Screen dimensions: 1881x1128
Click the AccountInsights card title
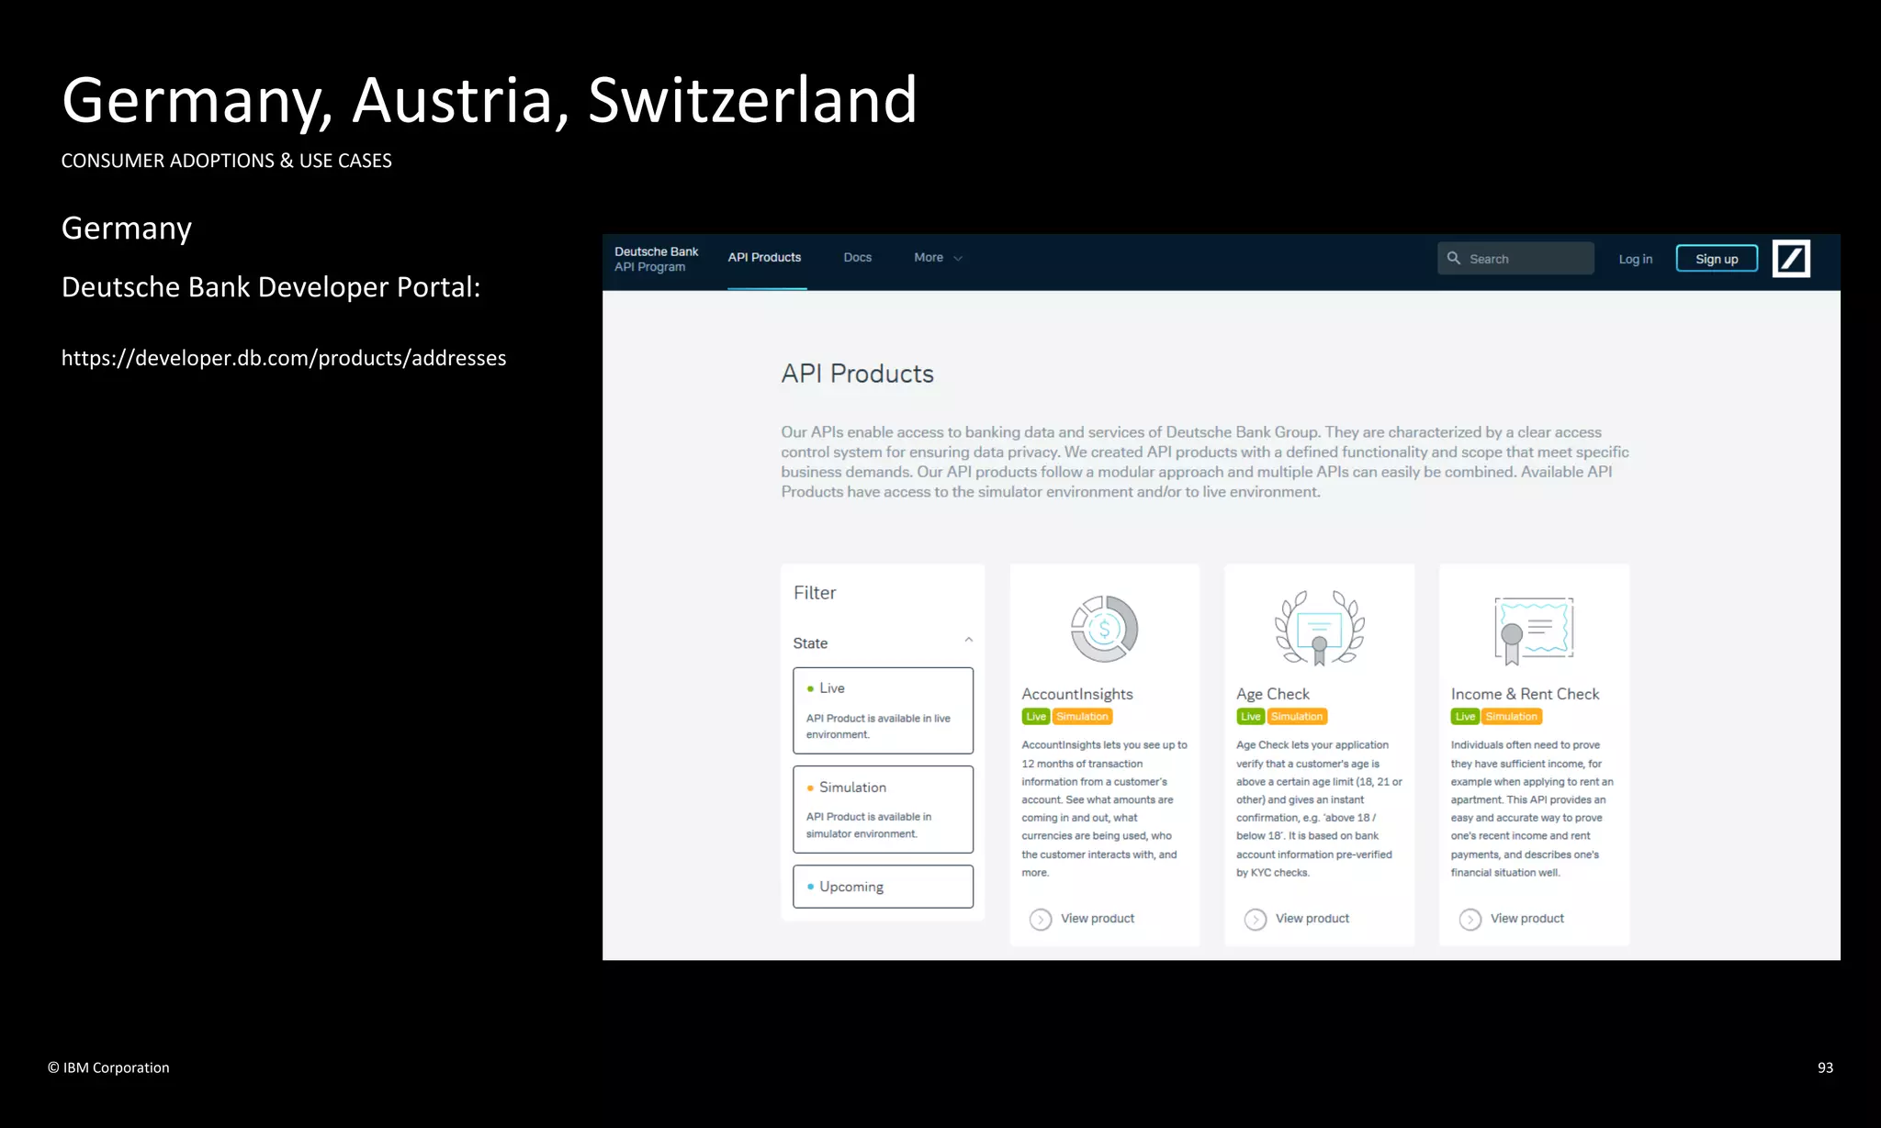pos(1077,694)
